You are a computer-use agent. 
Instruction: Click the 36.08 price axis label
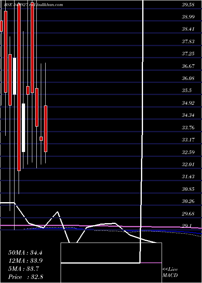point(188,78)
